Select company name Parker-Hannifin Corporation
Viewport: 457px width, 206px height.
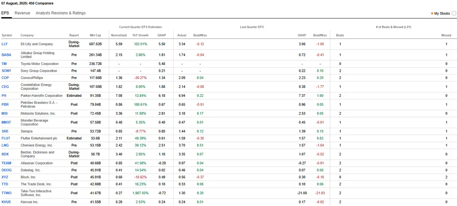click(x=42, y=96)
